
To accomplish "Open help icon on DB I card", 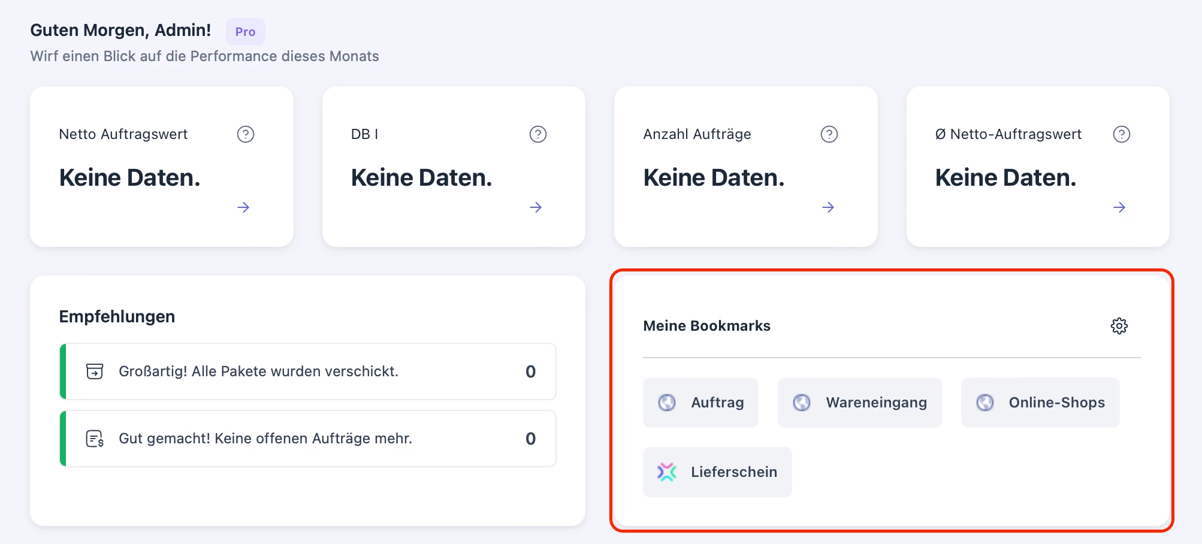I will point(538,134).
